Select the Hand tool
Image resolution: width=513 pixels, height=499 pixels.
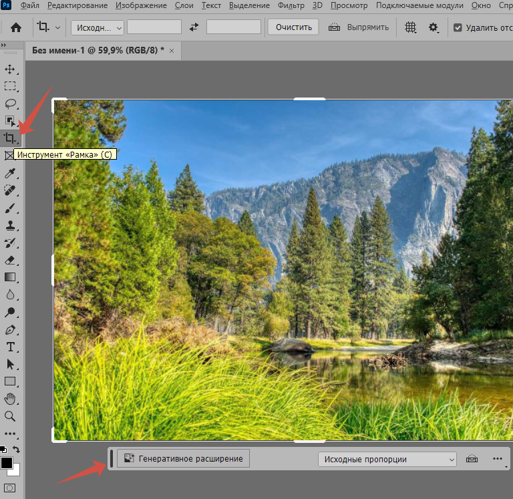tap(10, 399)
